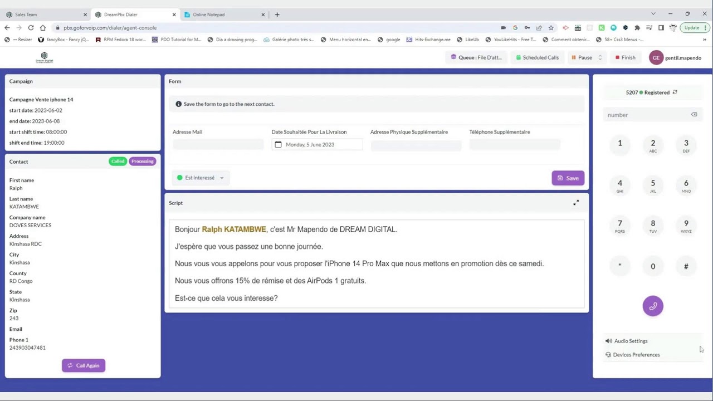Dial digit 0 on the keypad
713x401 pixels.
[653, 266]
